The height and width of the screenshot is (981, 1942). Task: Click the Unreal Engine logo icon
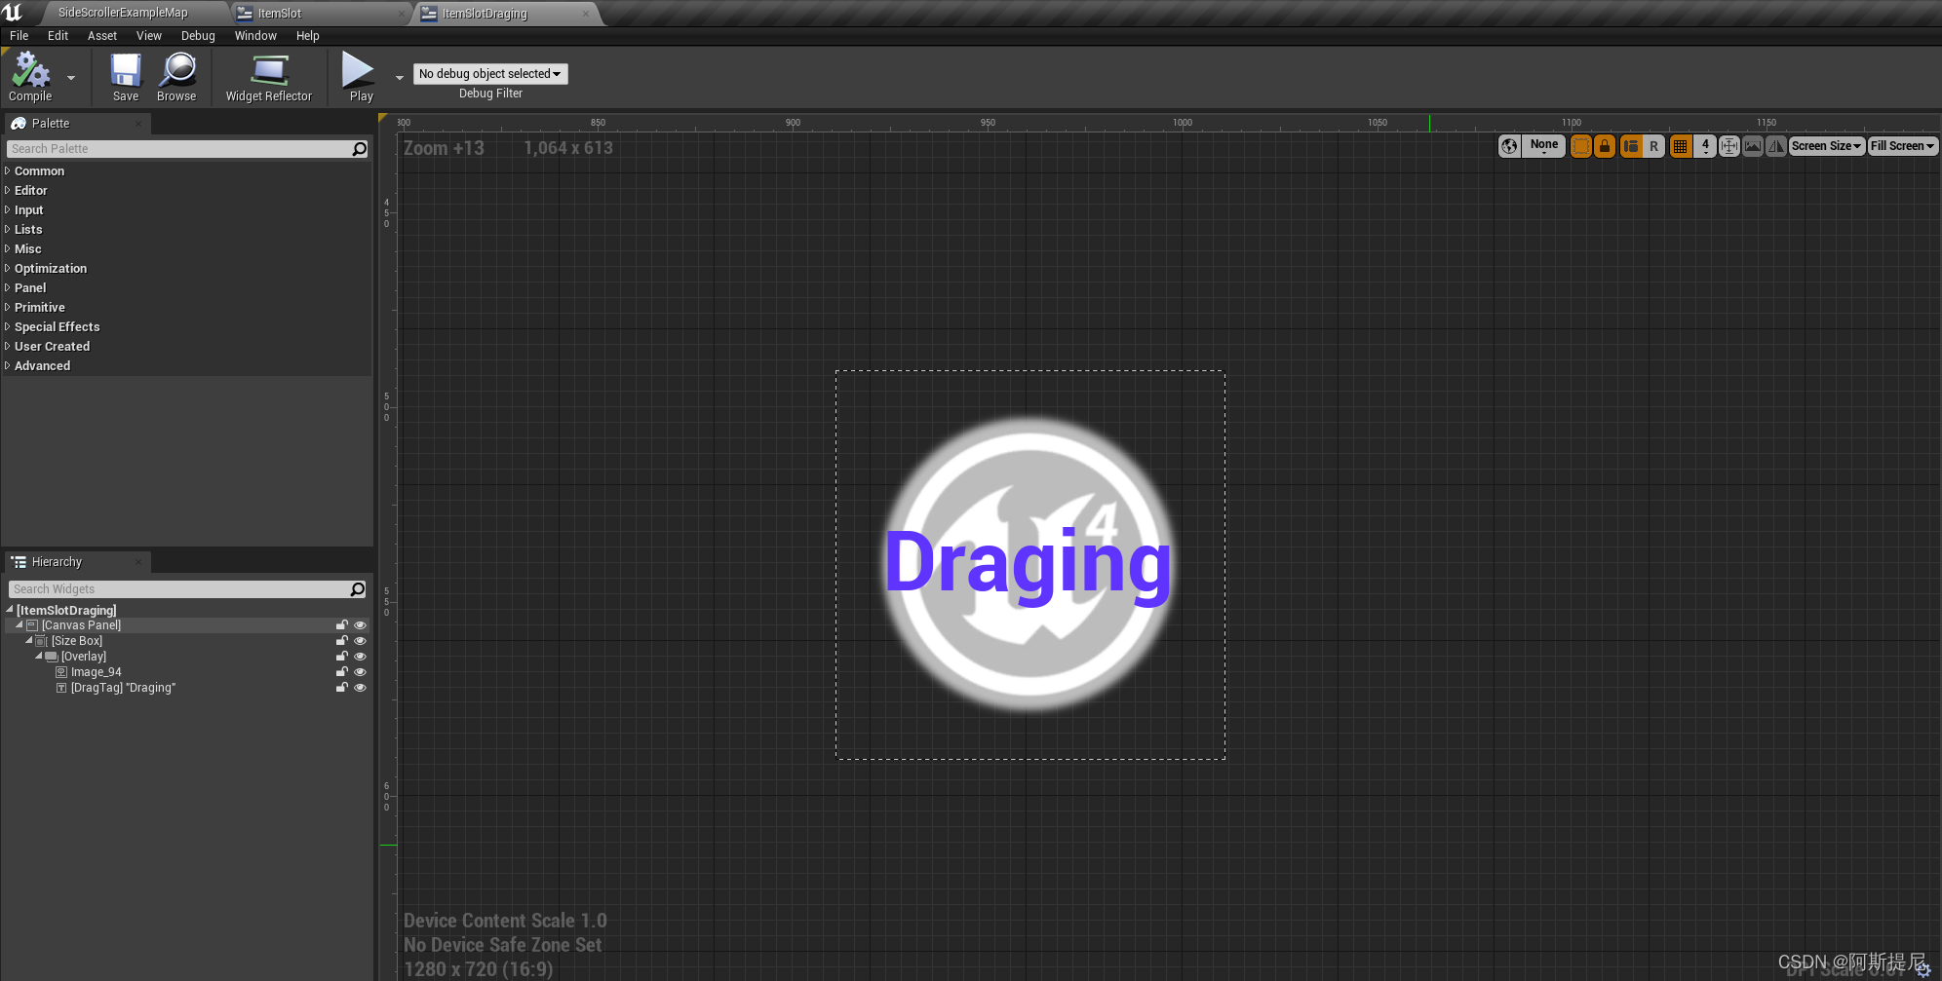pyautogui.click(x=13, y=12)
